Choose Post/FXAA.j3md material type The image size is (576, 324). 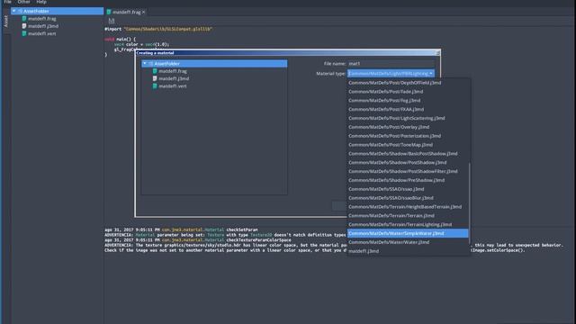(x=408, y=109)
